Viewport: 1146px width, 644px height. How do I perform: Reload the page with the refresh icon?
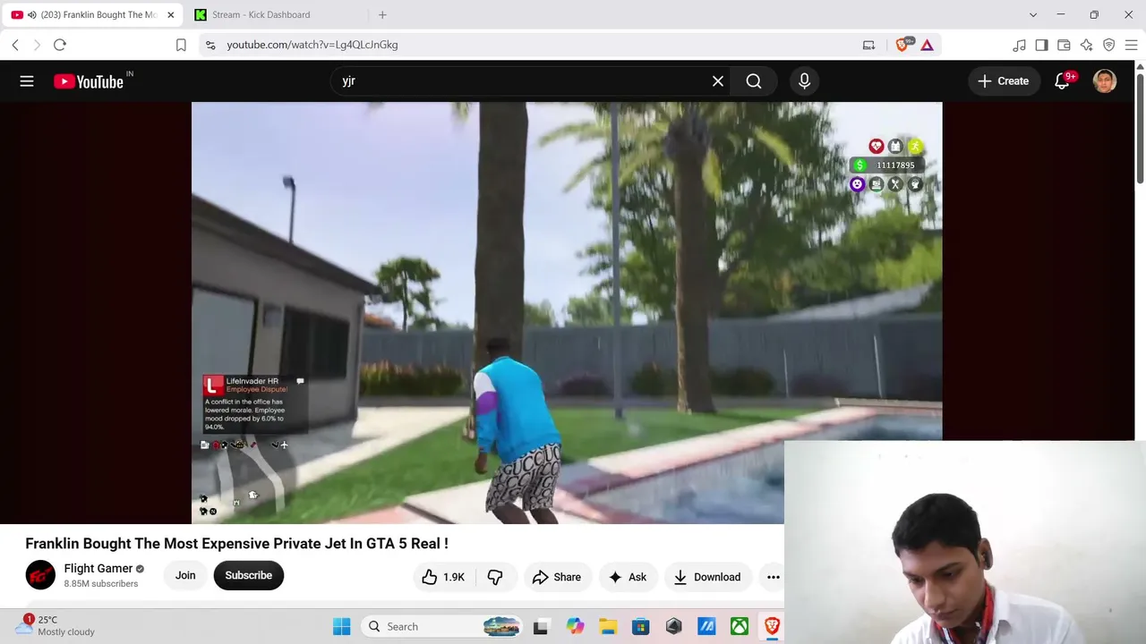(60, 45)
